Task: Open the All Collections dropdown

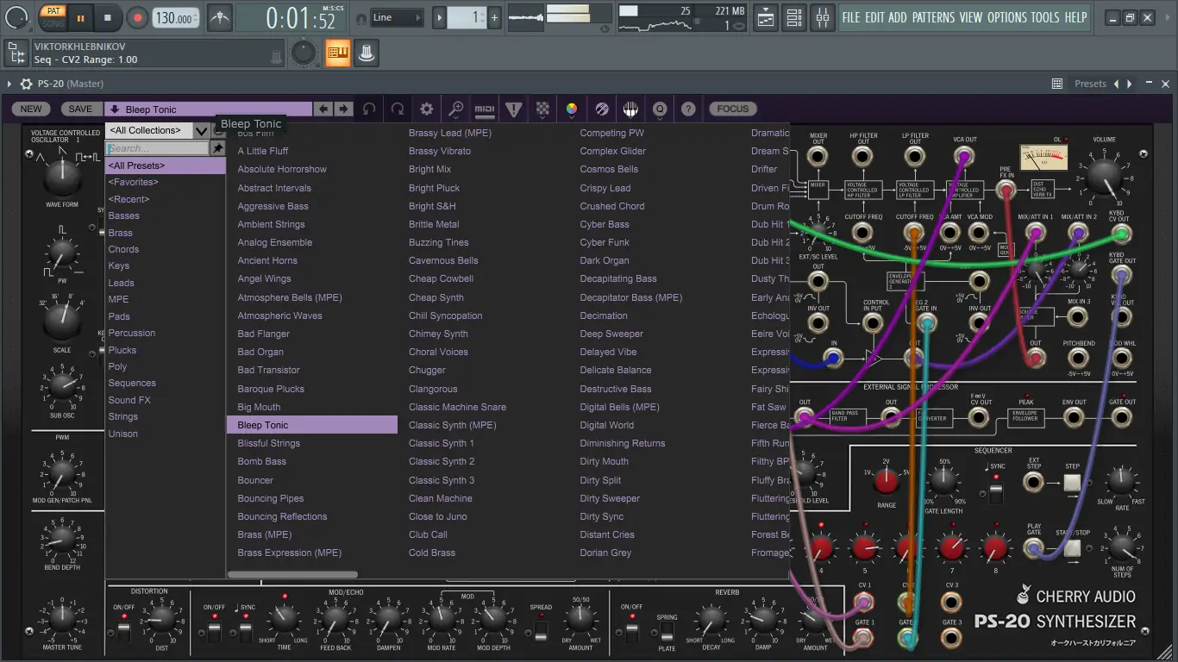Action: tap(157, 131)
